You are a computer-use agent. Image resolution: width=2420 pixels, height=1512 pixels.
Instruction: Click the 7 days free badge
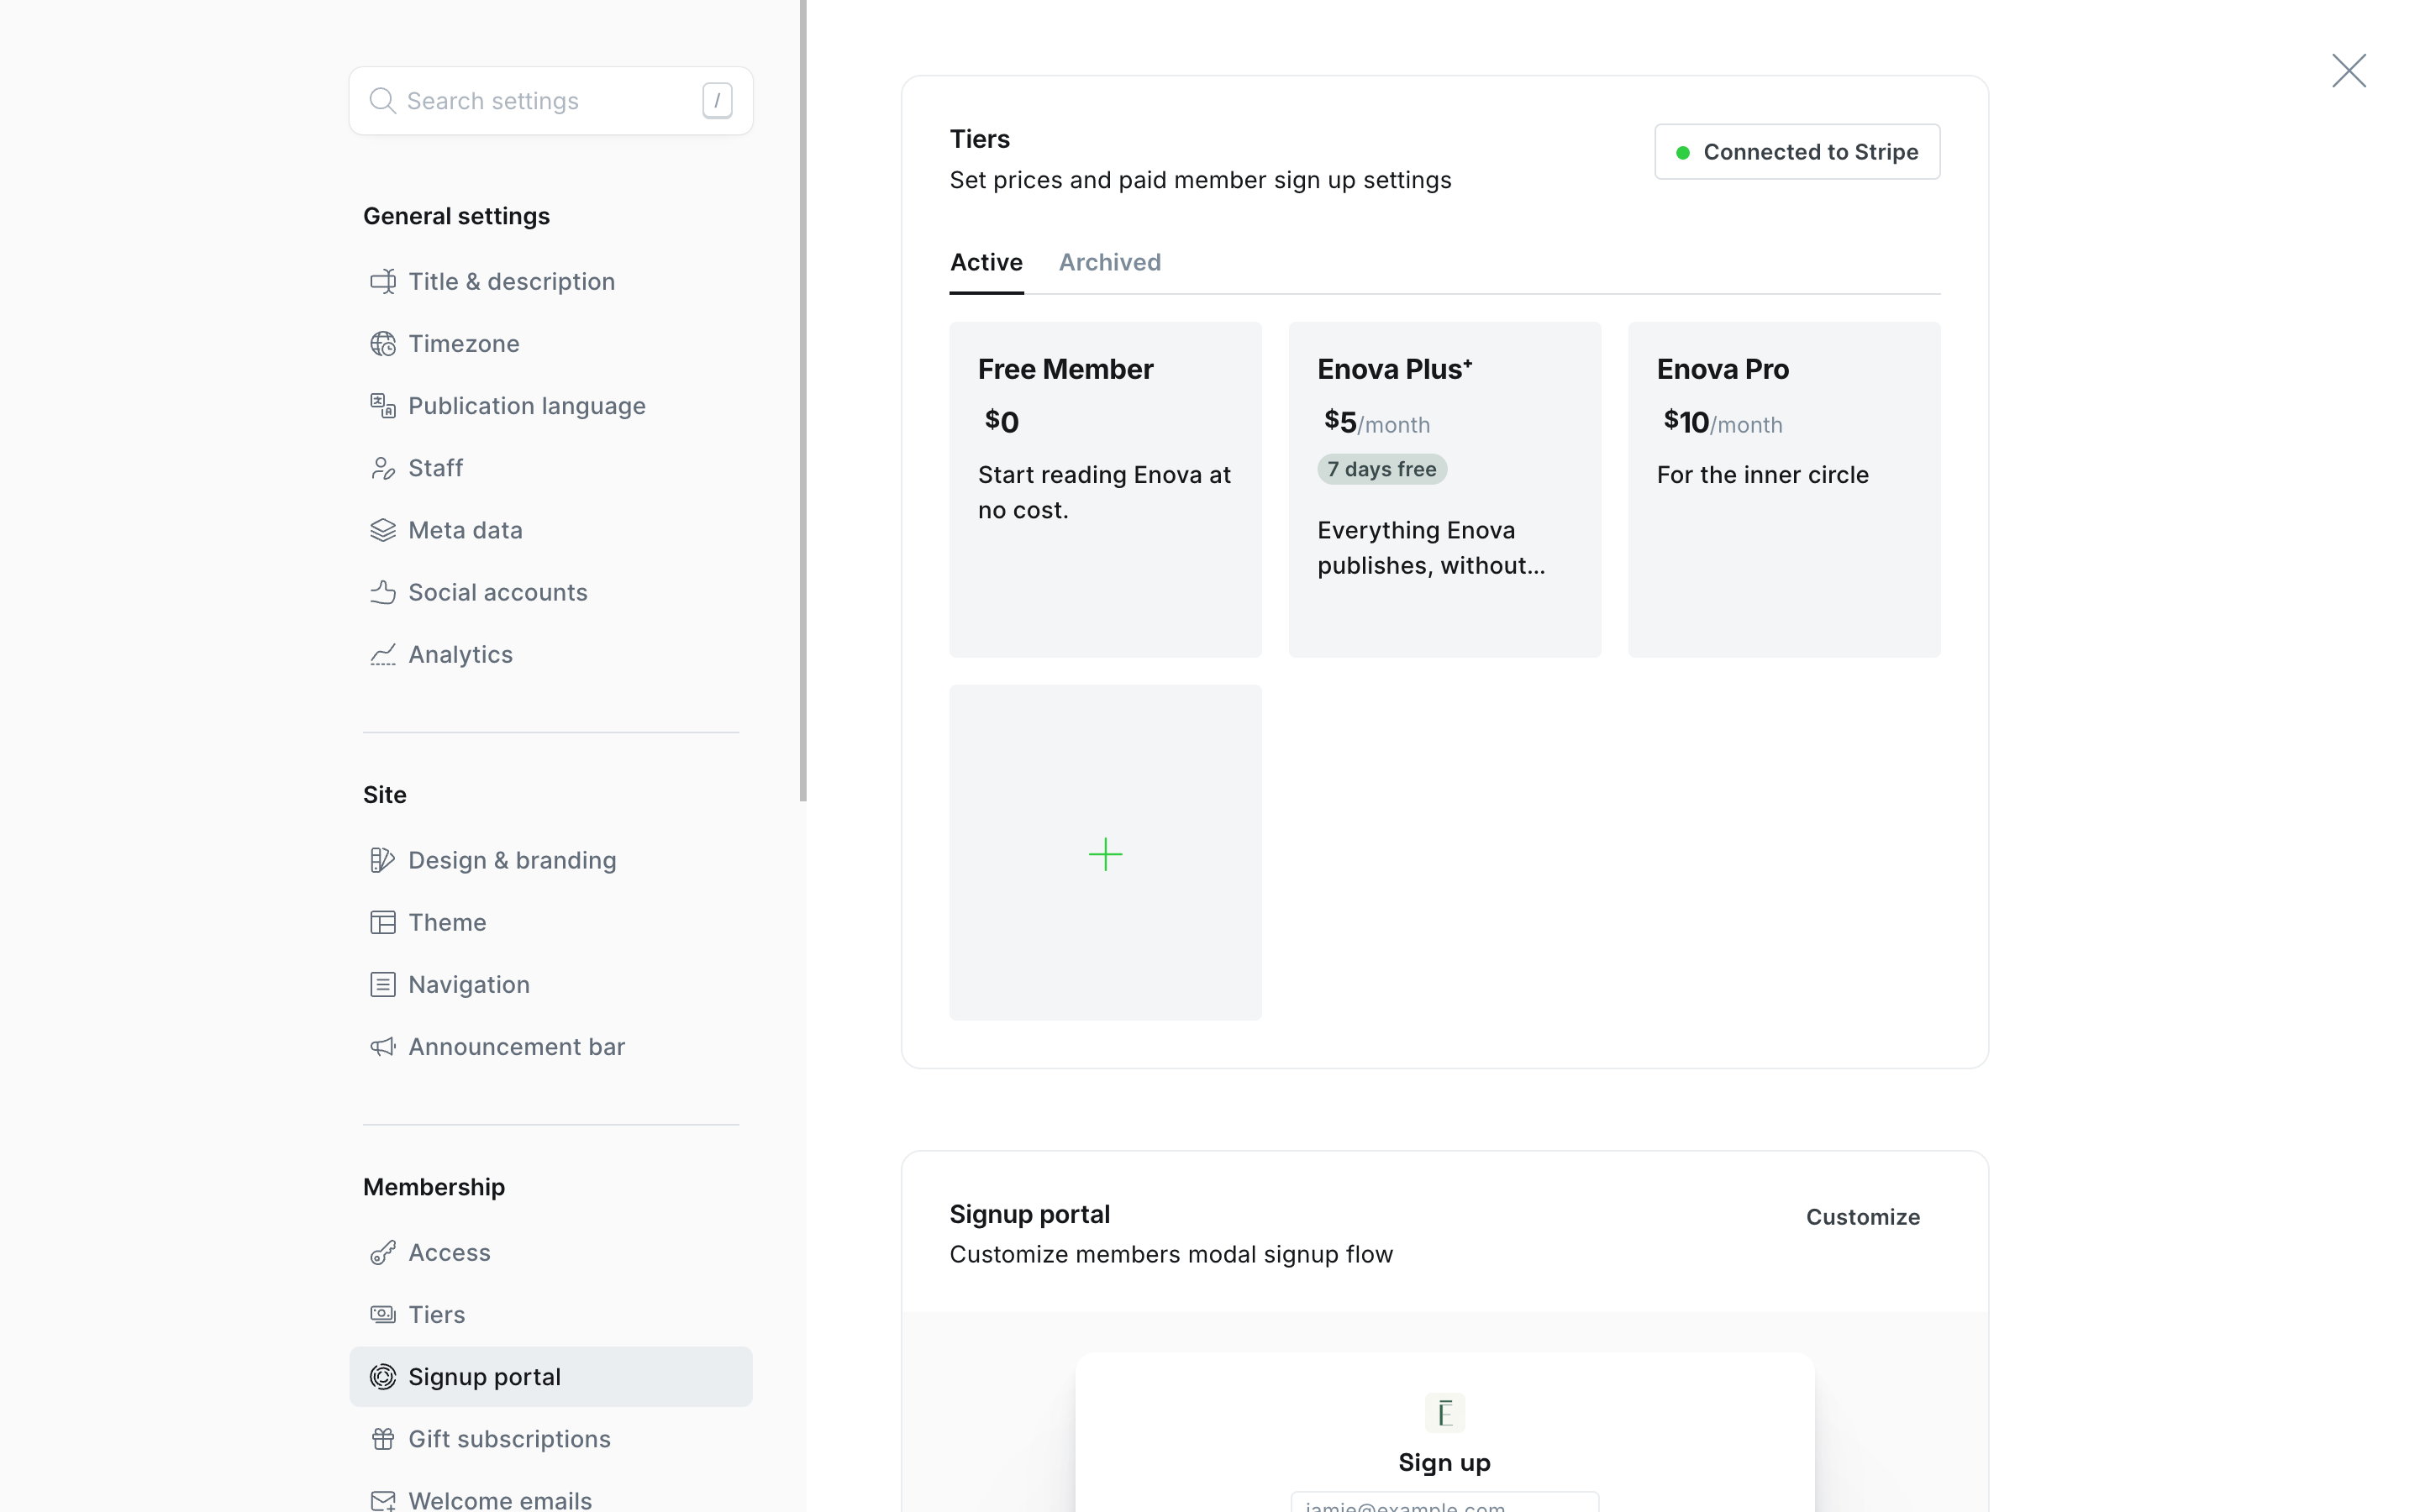(x=1382, y=469)
